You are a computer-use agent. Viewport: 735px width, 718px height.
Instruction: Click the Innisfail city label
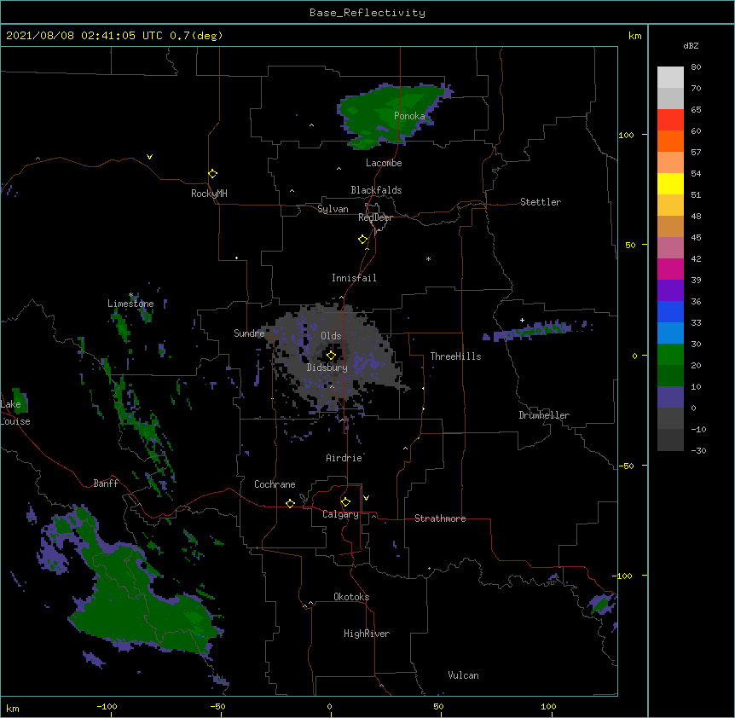coord(354,278)
